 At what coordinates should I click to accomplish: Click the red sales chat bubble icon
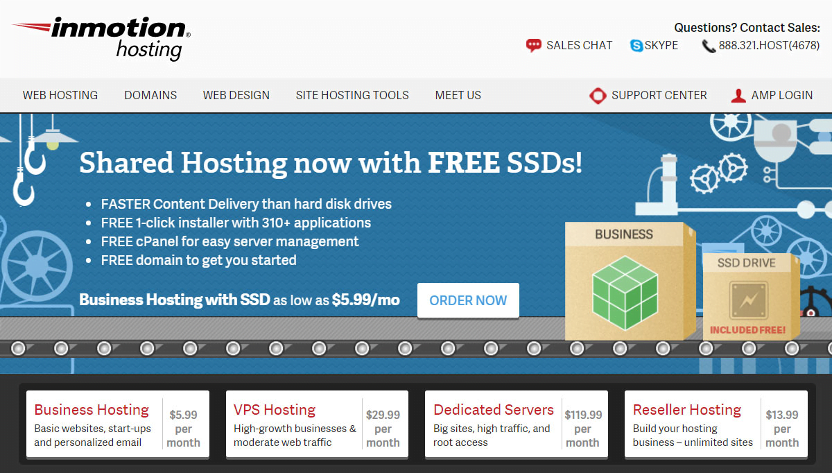533,46
